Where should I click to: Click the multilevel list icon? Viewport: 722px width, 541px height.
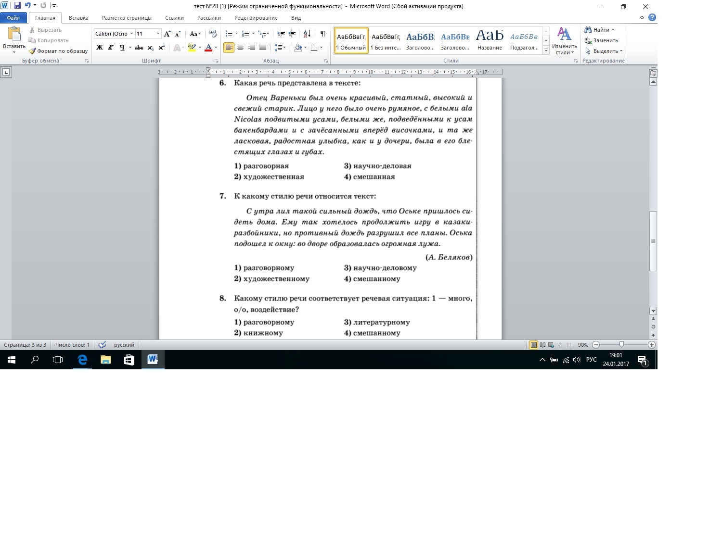[x=262, y=34]
